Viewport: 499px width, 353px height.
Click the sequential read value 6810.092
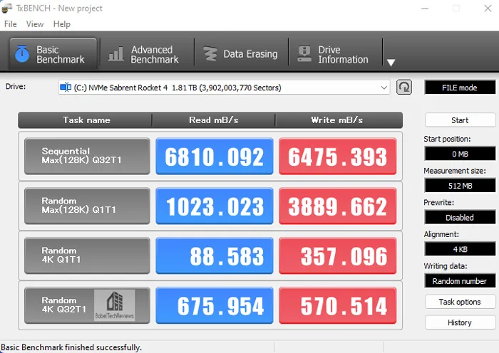(x=215, y=156)
